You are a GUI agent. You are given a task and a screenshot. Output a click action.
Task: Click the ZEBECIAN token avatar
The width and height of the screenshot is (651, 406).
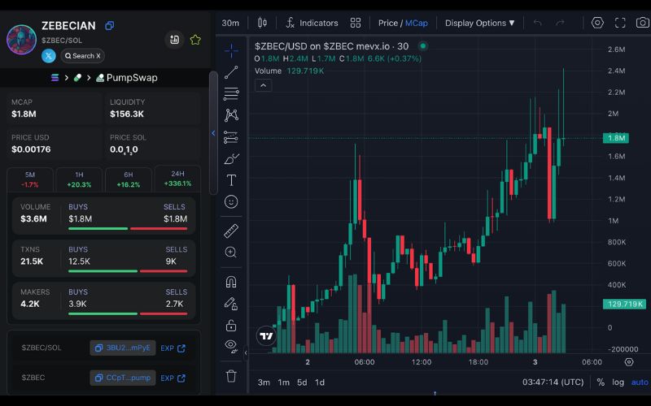click(22, 40)
